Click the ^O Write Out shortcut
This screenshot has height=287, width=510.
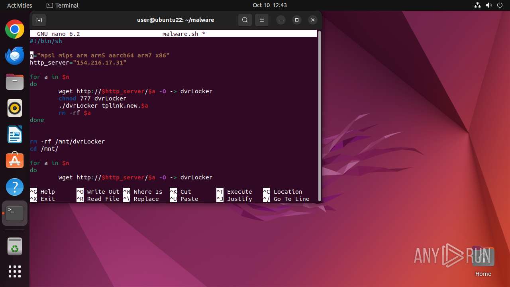pyautogui.click(x=98, y=192)
